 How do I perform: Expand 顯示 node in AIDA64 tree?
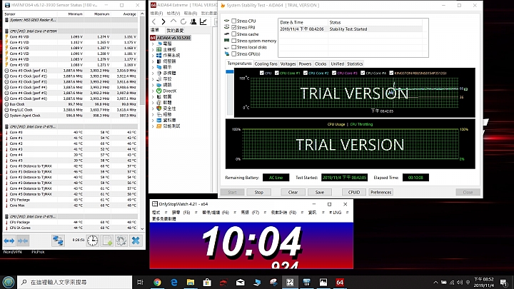click(x=153, y=67)
